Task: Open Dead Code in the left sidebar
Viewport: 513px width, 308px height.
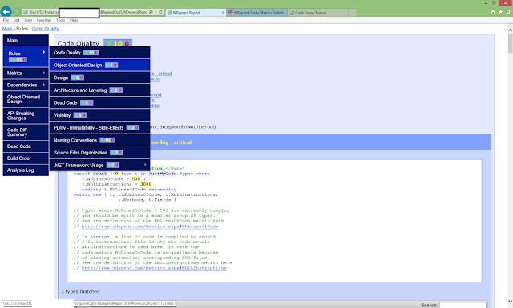Action: 26,146
